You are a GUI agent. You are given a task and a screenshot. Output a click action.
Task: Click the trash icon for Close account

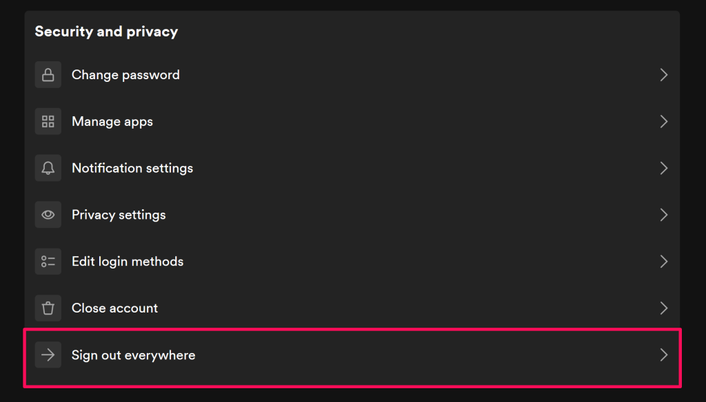[48, 308]
